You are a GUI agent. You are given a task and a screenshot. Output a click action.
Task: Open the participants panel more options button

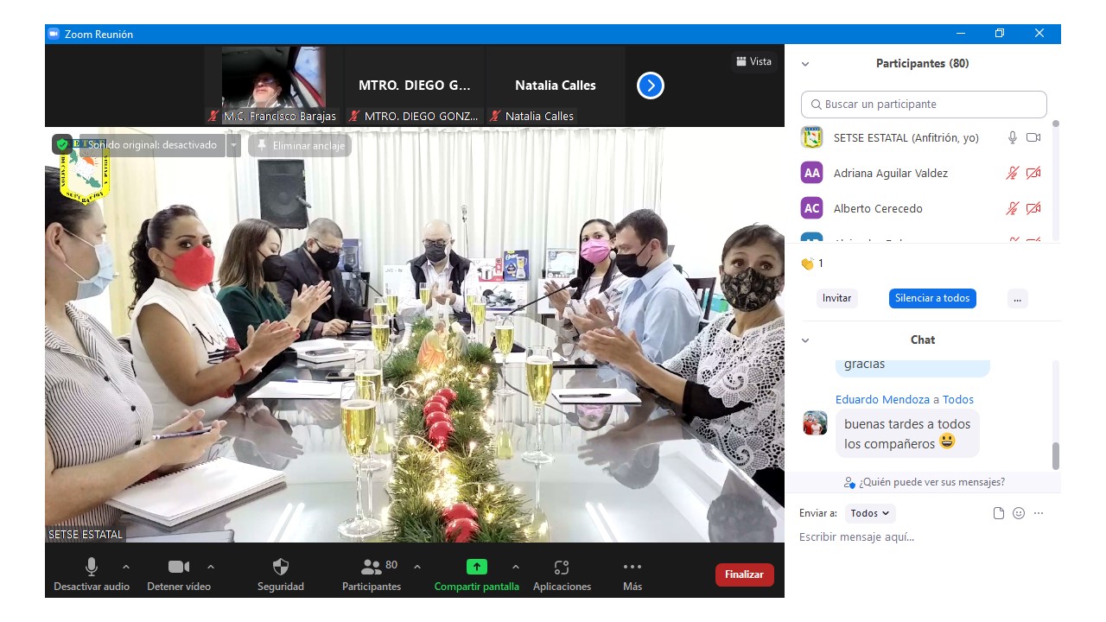(1018, 298)
